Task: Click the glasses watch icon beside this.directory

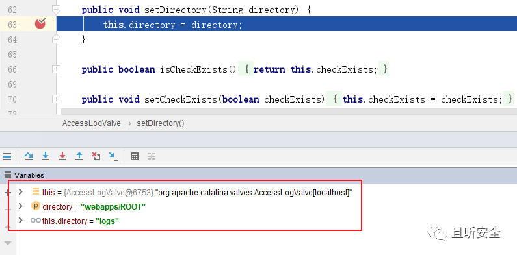Action: click(x=36, y=221)
